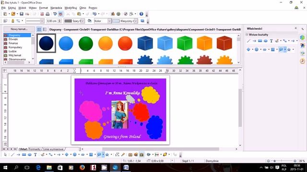Choose Ellipse tool in the bottom drawing toolbar
The height and width of the screenshot is (172, 307).
point(30,155)
